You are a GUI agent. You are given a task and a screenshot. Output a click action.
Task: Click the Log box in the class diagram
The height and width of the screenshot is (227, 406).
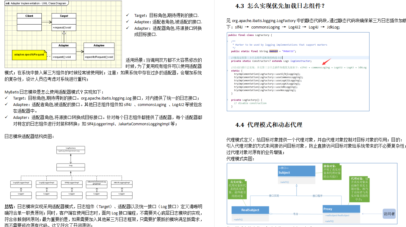[71, 167]
